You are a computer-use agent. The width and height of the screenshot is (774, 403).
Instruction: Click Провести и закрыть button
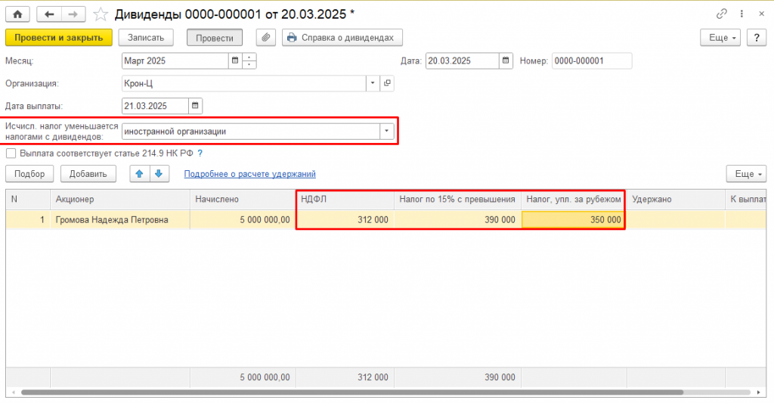pyautogui.click(x=59, y=38)
